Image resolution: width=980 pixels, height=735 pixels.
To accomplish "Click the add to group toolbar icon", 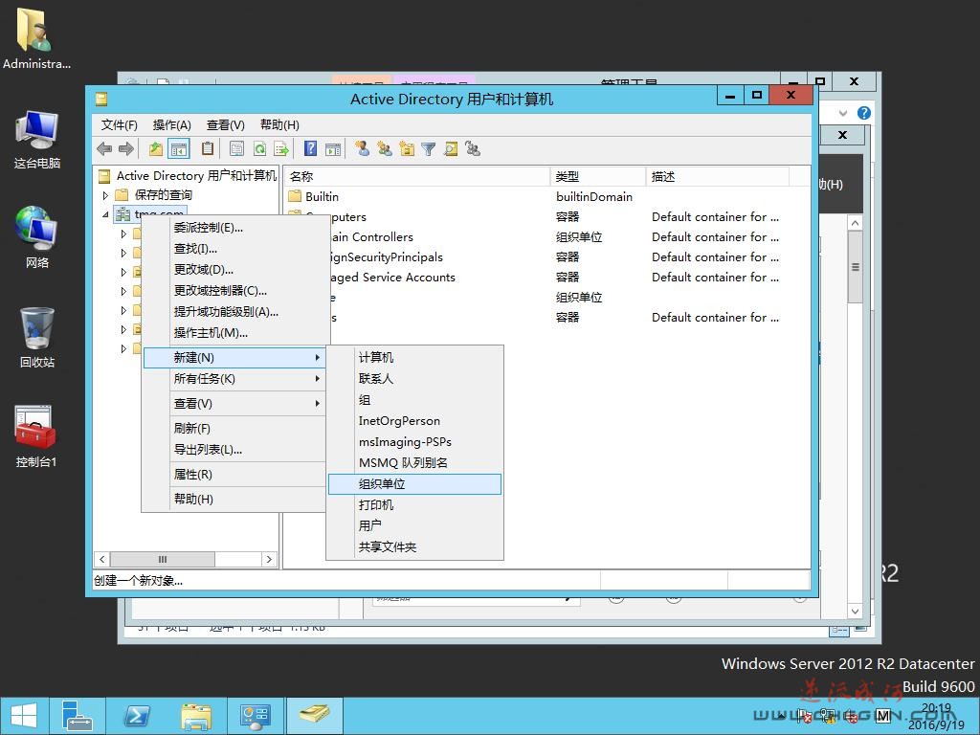I will point(473,148).
